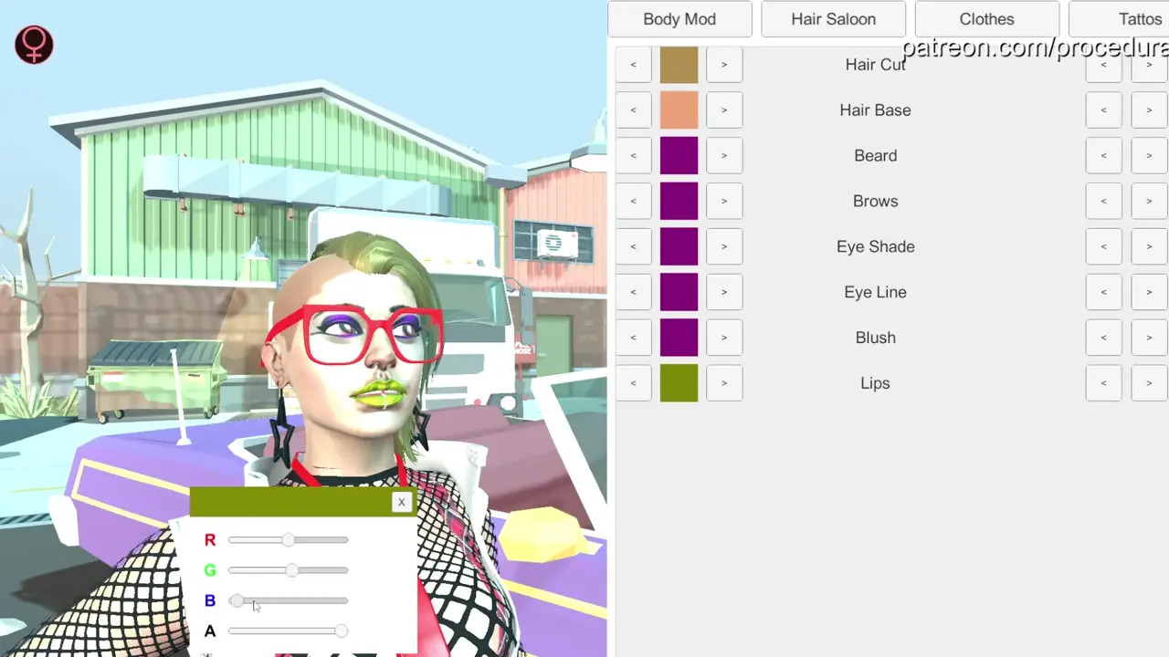The image size is (1169, 657).
Task: Click the Lips olive color swatch
Action: (679, 383)
